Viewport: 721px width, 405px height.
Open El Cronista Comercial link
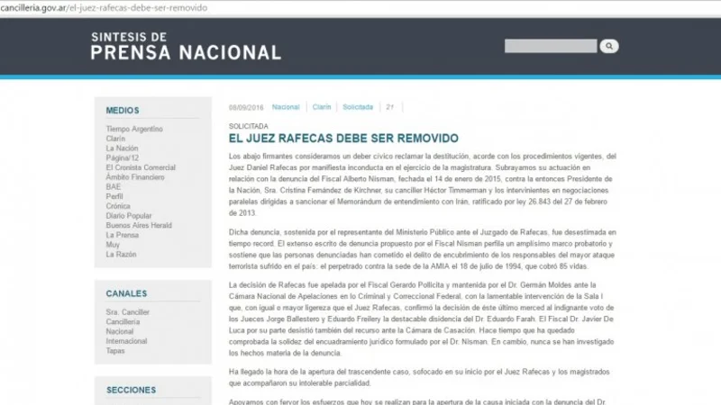141,167
